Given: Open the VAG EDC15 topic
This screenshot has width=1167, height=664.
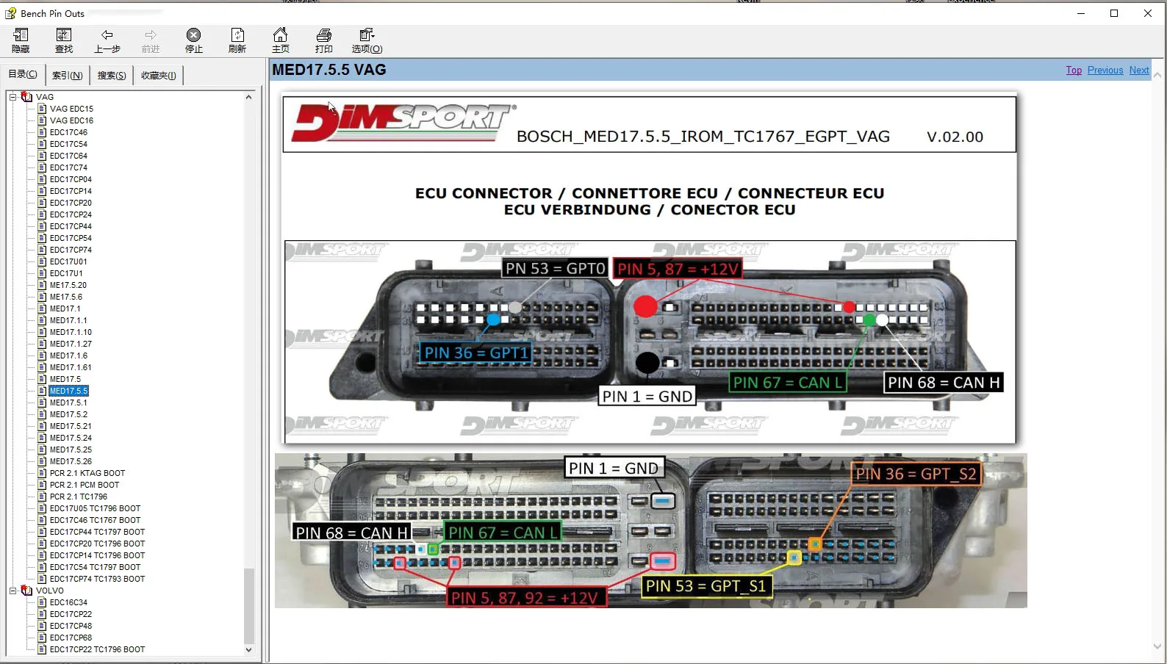Looking at the screenshot, I should [x=71, y=109].
